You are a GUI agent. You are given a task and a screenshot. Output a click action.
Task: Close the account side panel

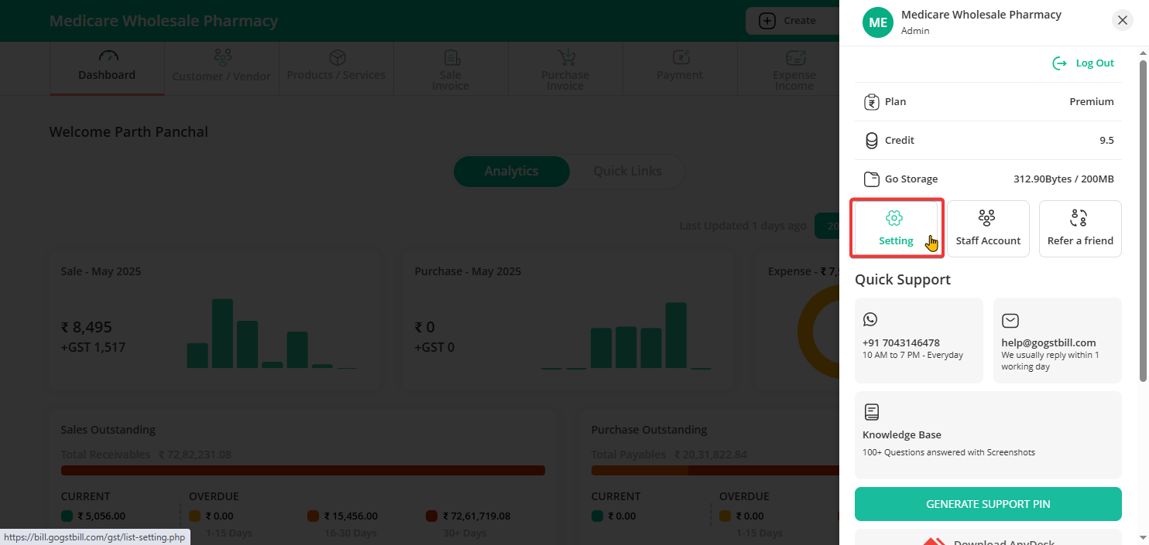click(1122, 21)
